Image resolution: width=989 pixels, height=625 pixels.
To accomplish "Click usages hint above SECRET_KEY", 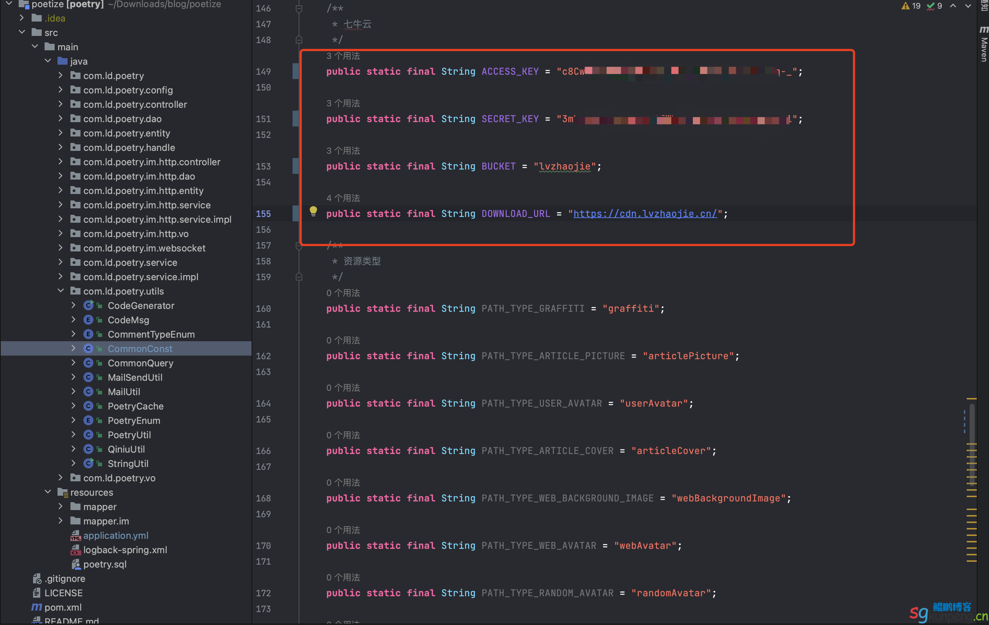I will tap(343, 103).
